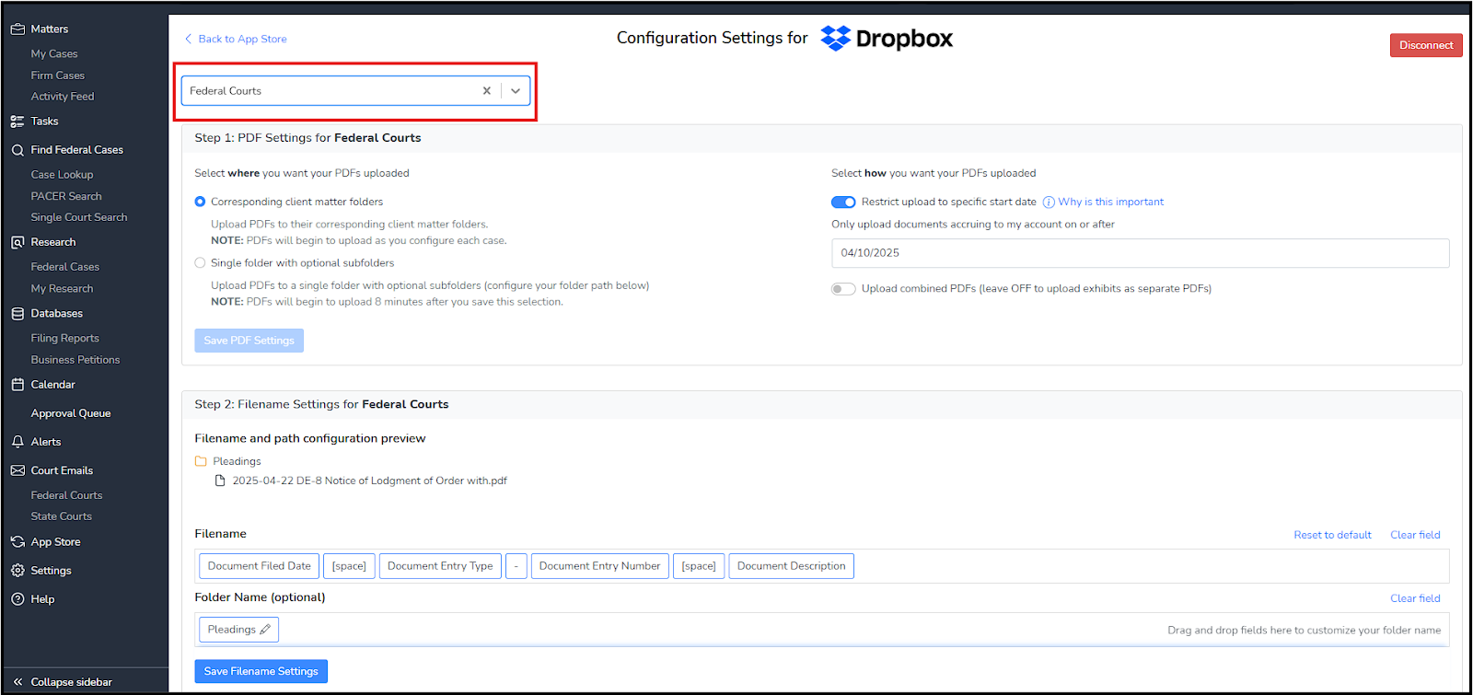The image size is (1473, 695).
Task: Open Single Court Search
Action: pos(79,217)
